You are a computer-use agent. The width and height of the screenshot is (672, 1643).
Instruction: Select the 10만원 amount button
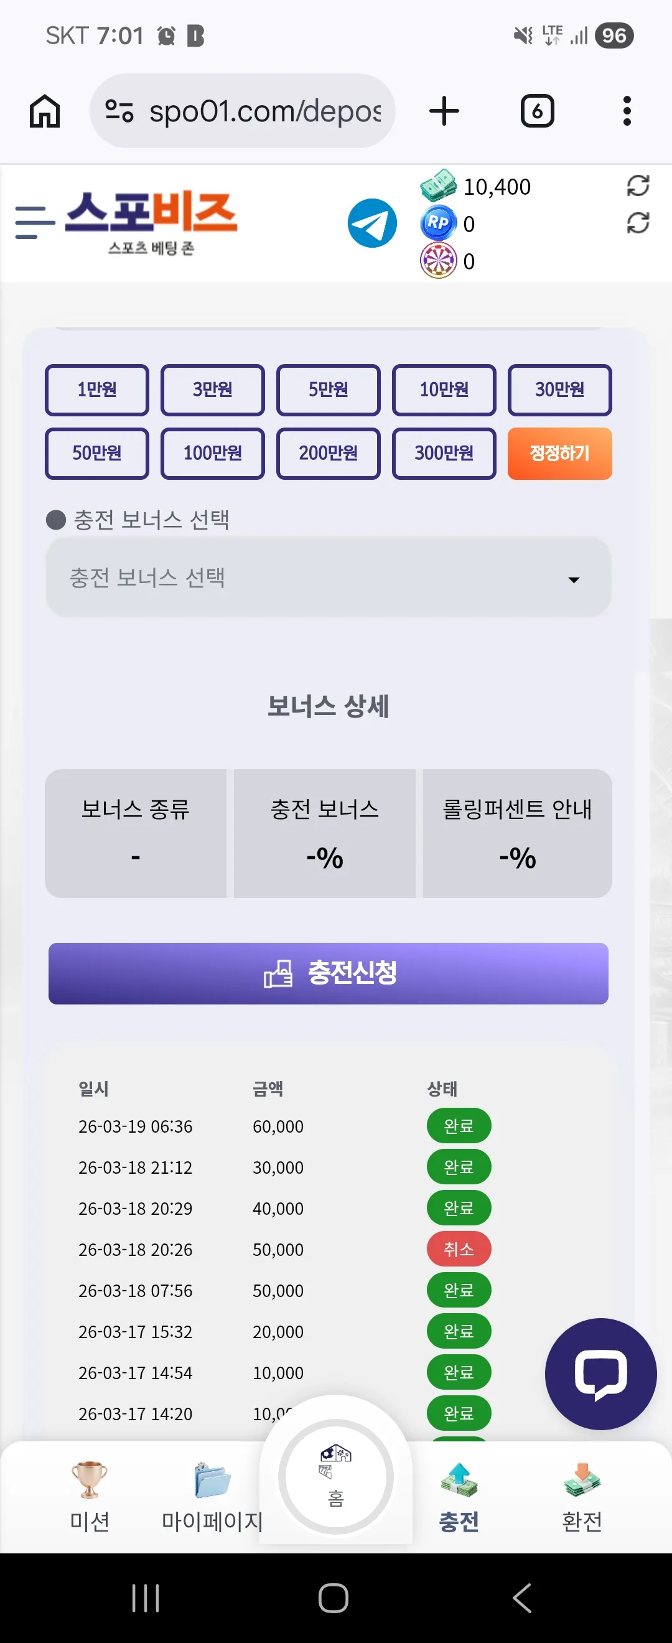pyautogui.click(x=444, y=390)
